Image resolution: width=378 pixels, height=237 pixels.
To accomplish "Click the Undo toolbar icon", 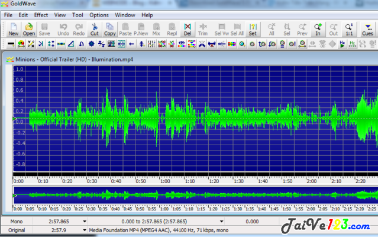I will [x=63, y=30].
